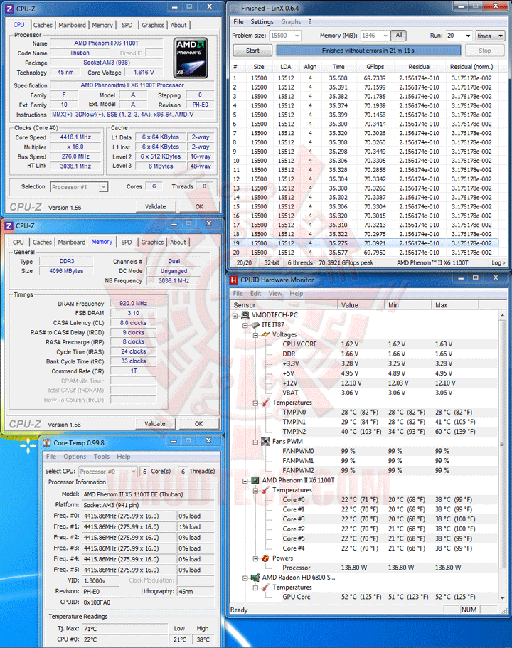Click the AMD Radeon HD 6800 GPU icon
The height and width of the screenshot is (648, 512).
click(255, 578)
